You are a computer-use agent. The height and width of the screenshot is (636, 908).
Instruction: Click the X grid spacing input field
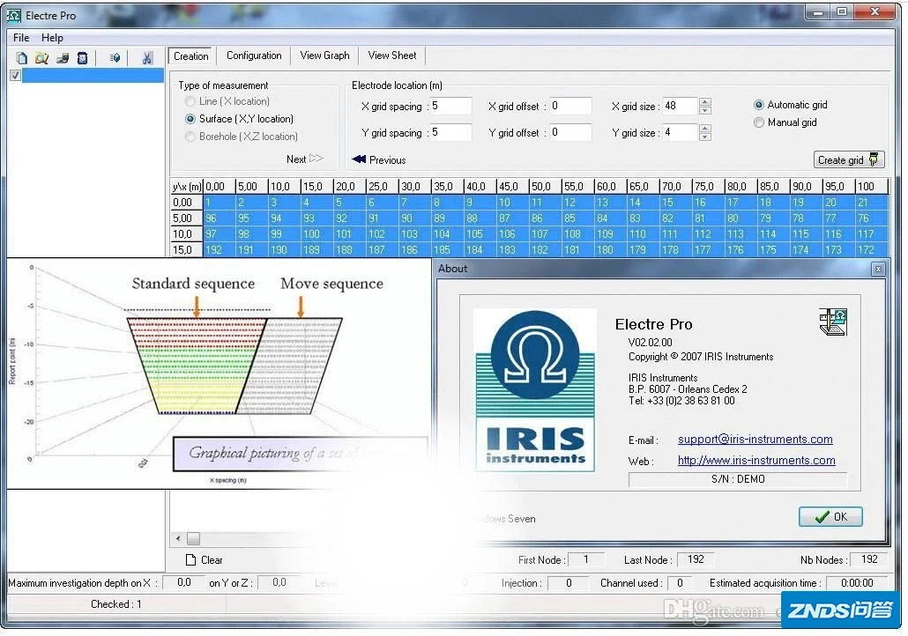click(x=450, y=107)
